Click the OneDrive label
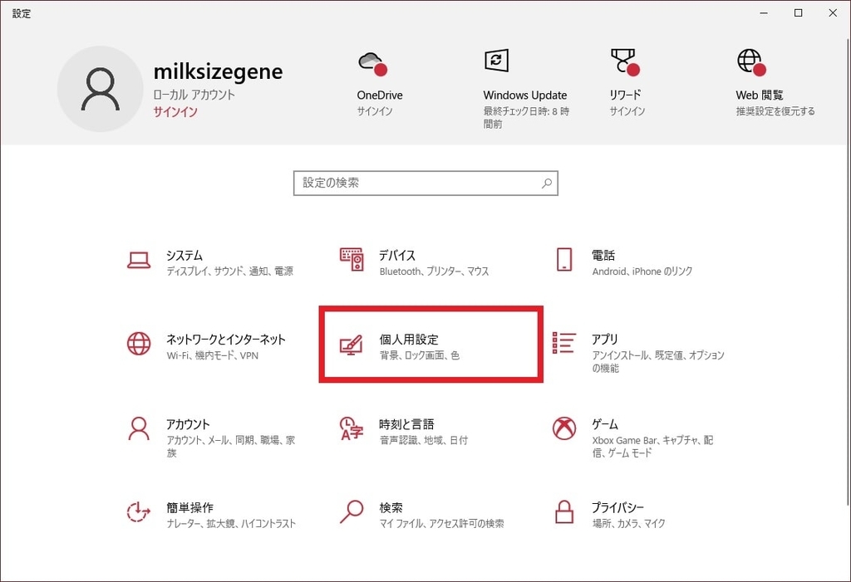 (x=379, y=95)
